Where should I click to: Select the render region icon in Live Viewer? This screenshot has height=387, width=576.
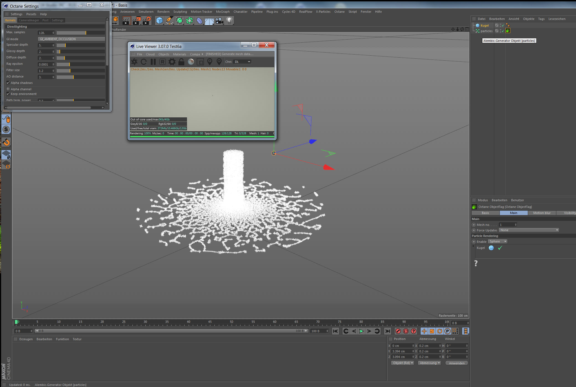(x=200, y=62)
